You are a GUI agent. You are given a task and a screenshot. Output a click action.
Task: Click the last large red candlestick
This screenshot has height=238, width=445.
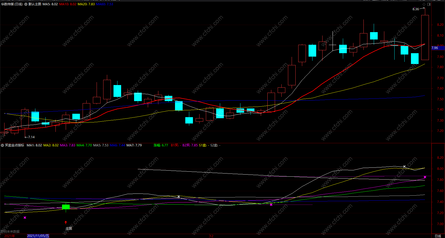[425, 37]
